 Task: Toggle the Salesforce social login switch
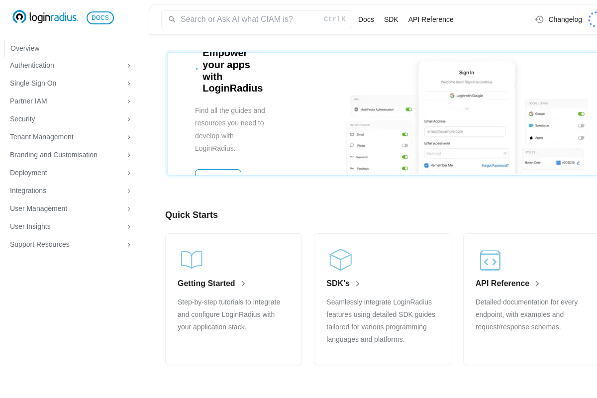pyautogui.click(x=581, y=125)
